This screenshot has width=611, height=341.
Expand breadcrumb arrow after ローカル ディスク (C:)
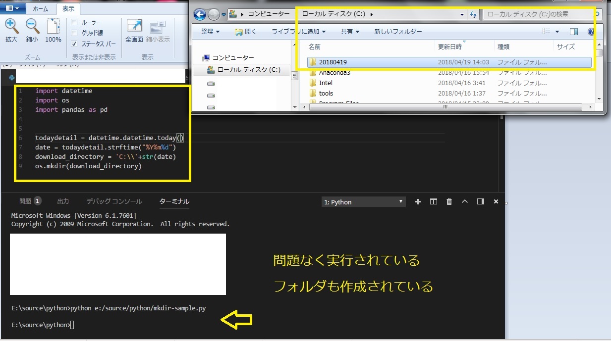[371, 14]
